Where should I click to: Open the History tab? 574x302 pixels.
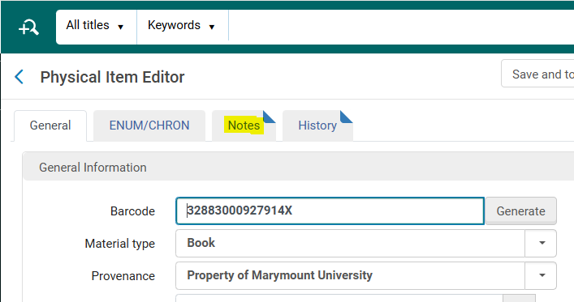click(317, 125)
